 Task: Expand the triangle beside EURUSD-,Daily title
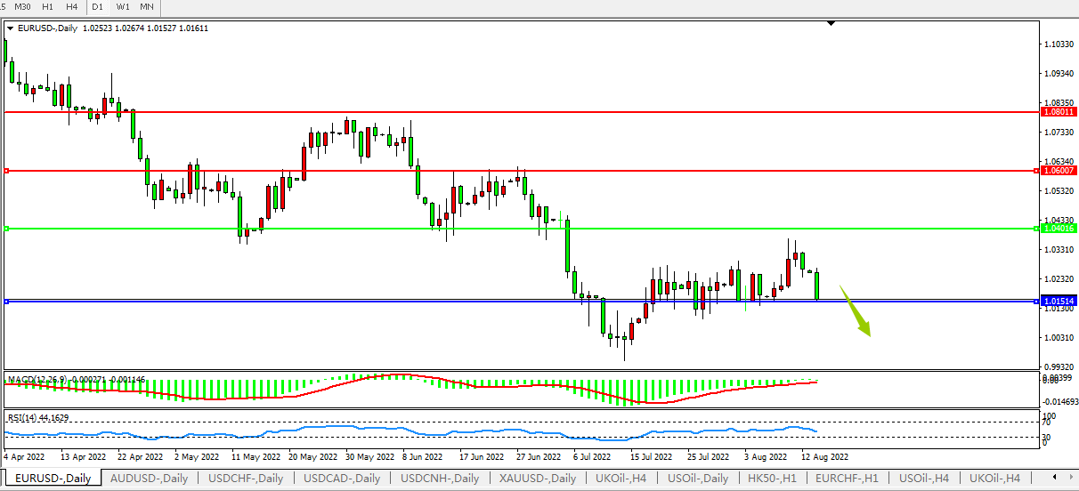[10, 28]
